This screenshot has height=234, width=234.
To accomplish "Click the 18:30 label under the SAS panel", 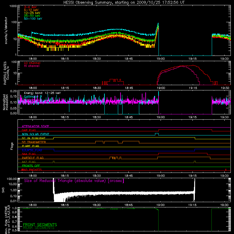I will pos(97,205).
